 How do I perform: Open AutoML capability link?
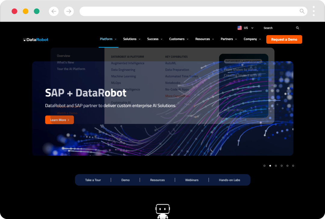(171, 63)
